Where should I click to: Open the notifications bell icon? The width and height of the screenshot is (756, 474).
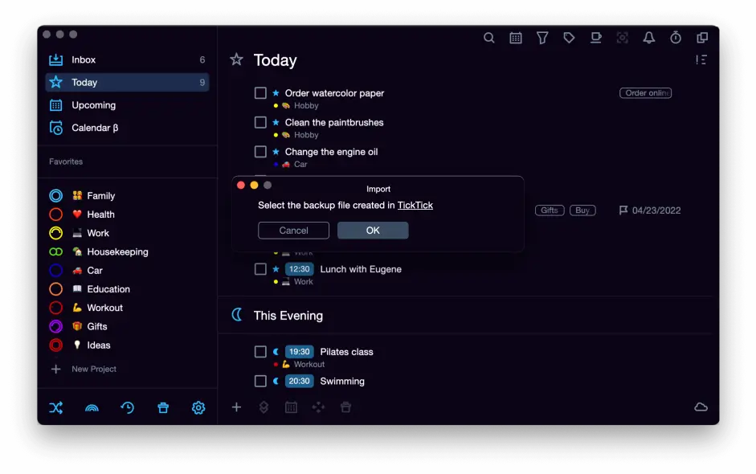tap(649, 38)
